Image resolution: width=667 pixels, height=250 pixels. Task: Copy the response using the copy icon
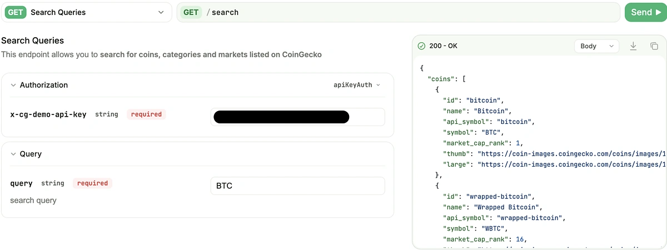(654, 46)
